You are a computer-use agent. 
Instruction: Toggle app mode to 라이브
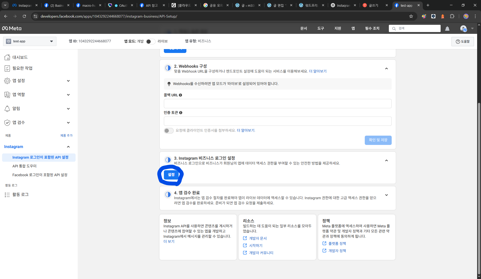[x=150, y=42]
